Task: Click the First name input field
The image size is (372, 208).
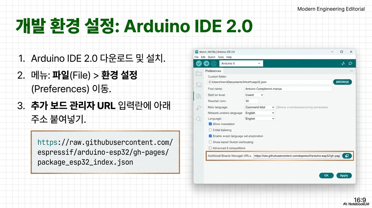Action: pos(288,89)
